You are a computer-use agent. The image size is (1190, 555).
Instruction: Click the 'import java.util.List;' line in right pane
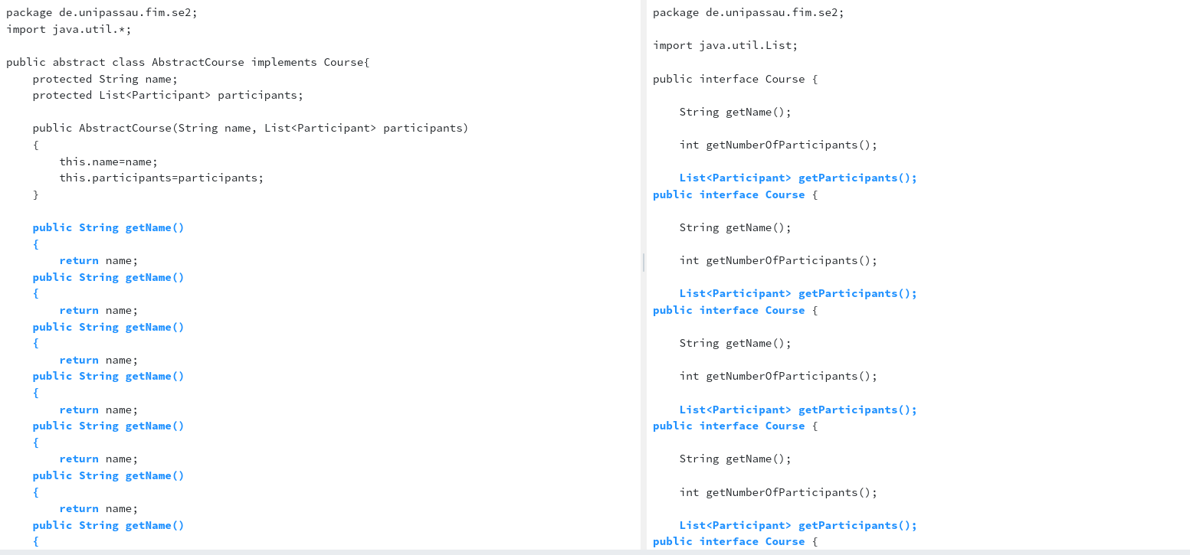[725, 45]
